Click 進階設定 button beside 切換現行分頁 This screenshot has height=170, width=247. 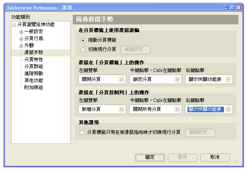136,50
